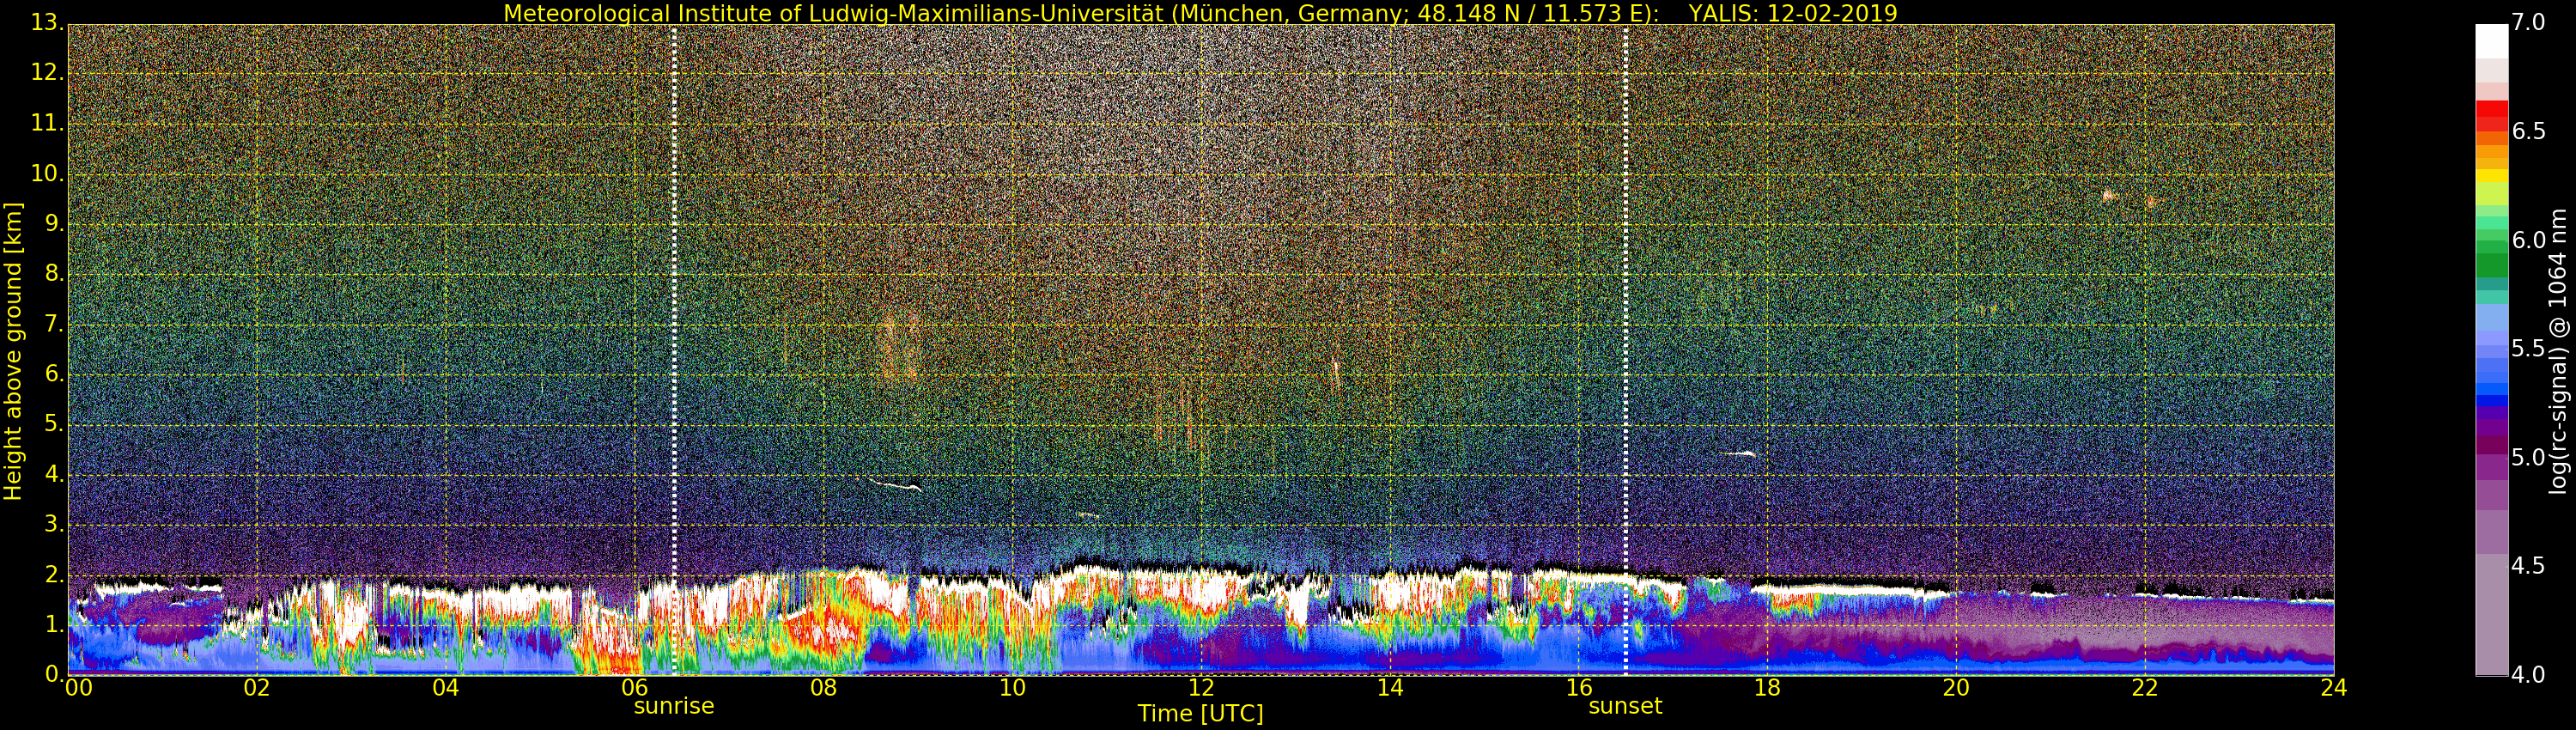Screen dimensions: 2576x730
Task: Click the 'YALIS: 12-02-2019' date in title
Action: point(1793,13)
